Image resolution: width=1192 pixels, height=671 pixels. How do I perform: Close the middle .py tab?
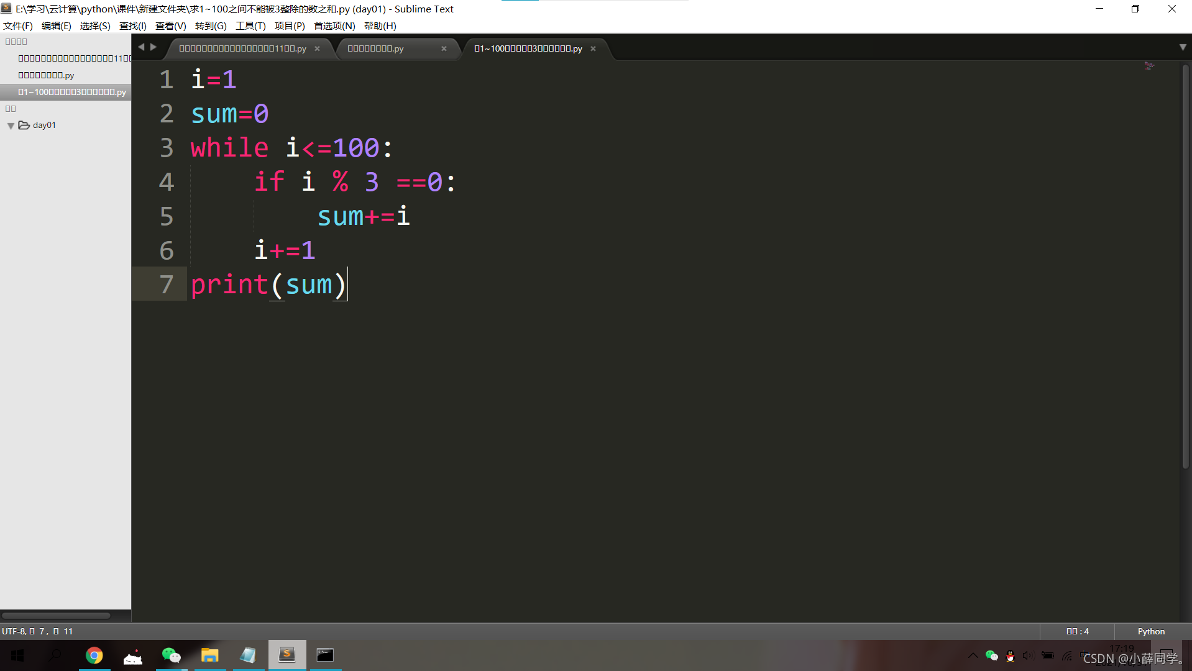[x=444, y=48]
